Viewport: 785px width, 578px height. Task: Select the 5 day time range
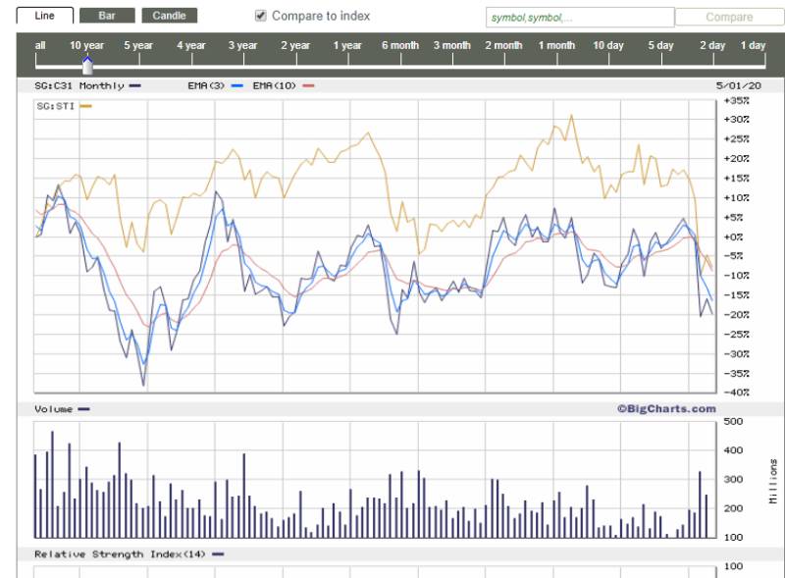click(660, 45)
